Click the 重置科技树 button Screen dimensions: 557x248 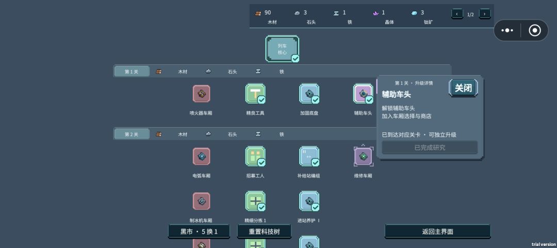[x=264, y=232]
